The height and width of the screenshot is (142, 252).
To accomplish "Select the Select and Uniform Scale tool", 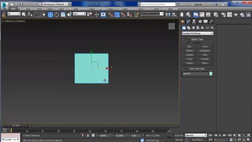I will [63, 15].
